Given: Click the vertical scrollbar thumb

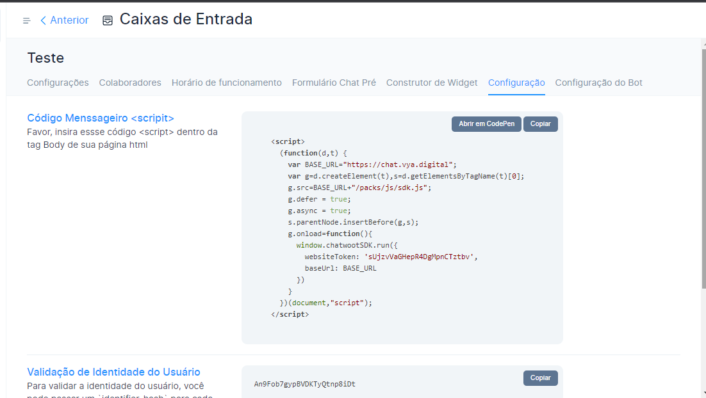Looking at the screenshot, I should 702,166.
